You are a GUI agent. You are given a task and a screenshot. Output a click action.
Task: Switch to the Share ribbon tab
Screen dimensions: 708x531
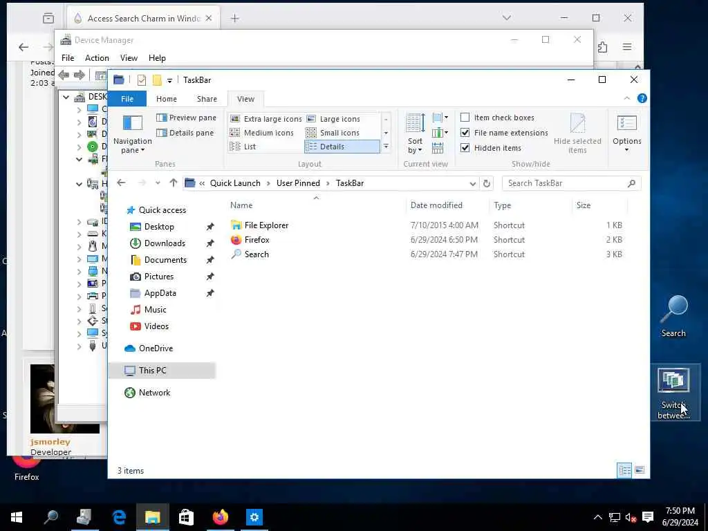click(207, 99)
